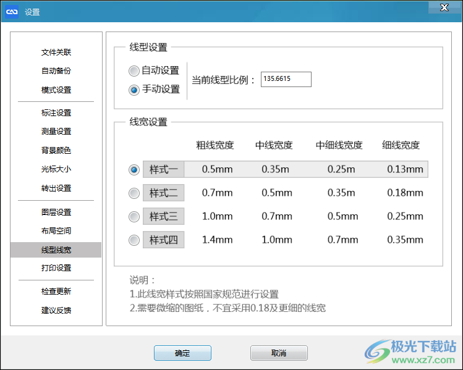The image size is (463, 370).
Task: Open the 文件关联 settings page
Action: (x=56, y=53)
